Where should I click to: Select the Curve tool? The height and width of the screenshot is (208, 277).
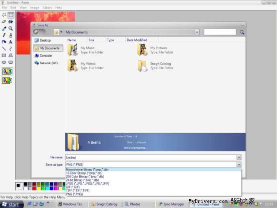click(x=11, y=49)
